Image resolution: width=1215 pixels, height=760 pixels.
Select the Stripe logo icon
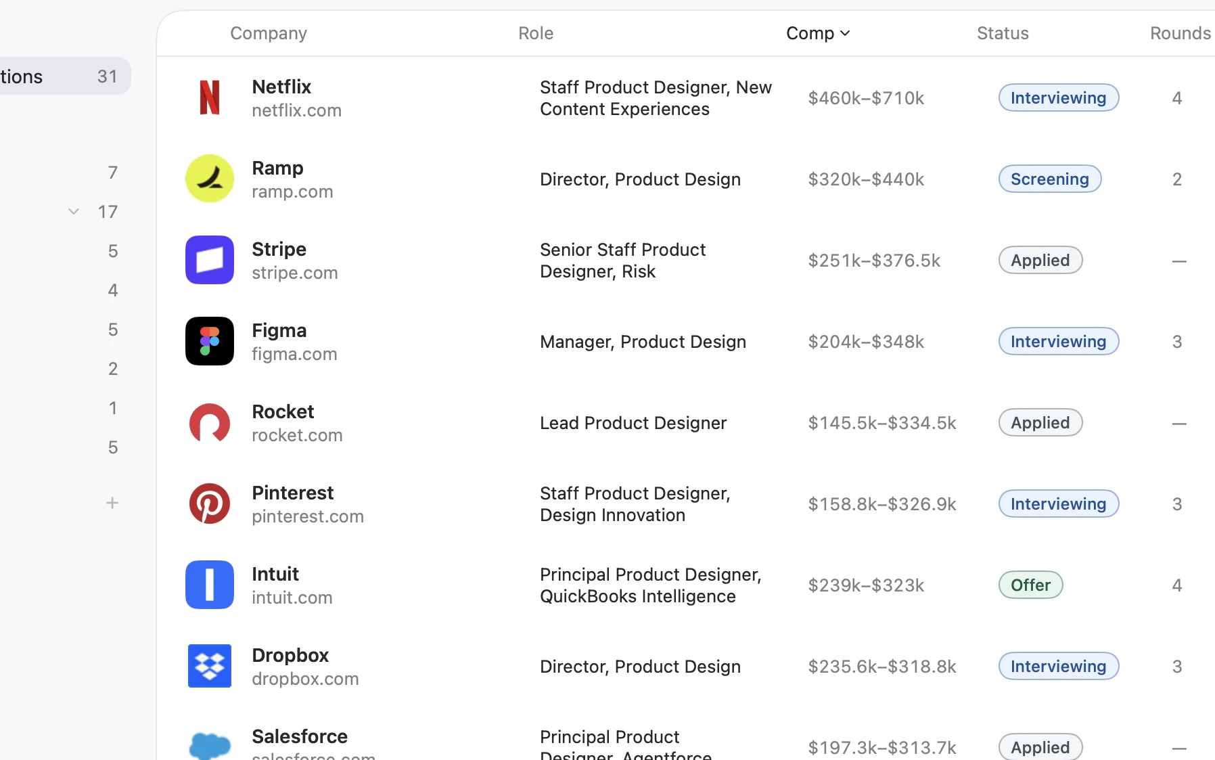tap(210, 260)
